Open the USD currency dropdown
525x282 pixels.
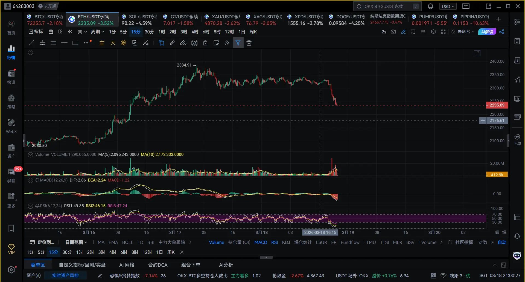coord(448,6)
